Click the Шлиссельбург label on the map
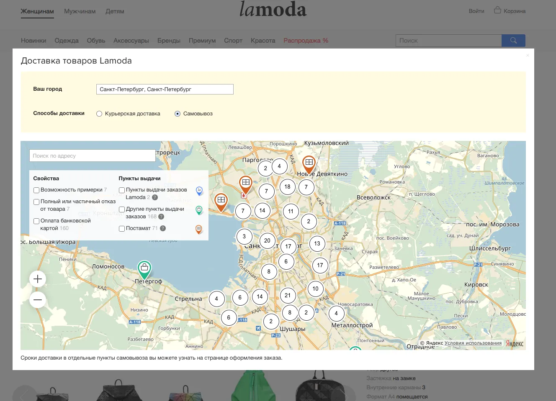Image resolution: width=556 pixels, height=401 pixels. point(490,248)
